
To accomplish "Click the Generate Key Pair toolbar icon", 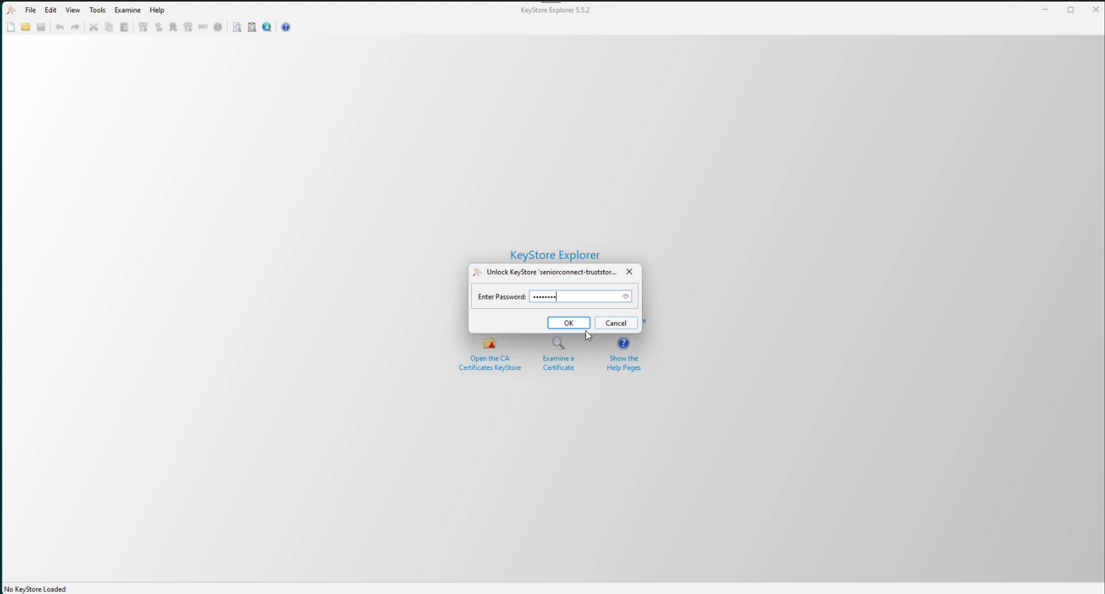I will click(144, 27).
